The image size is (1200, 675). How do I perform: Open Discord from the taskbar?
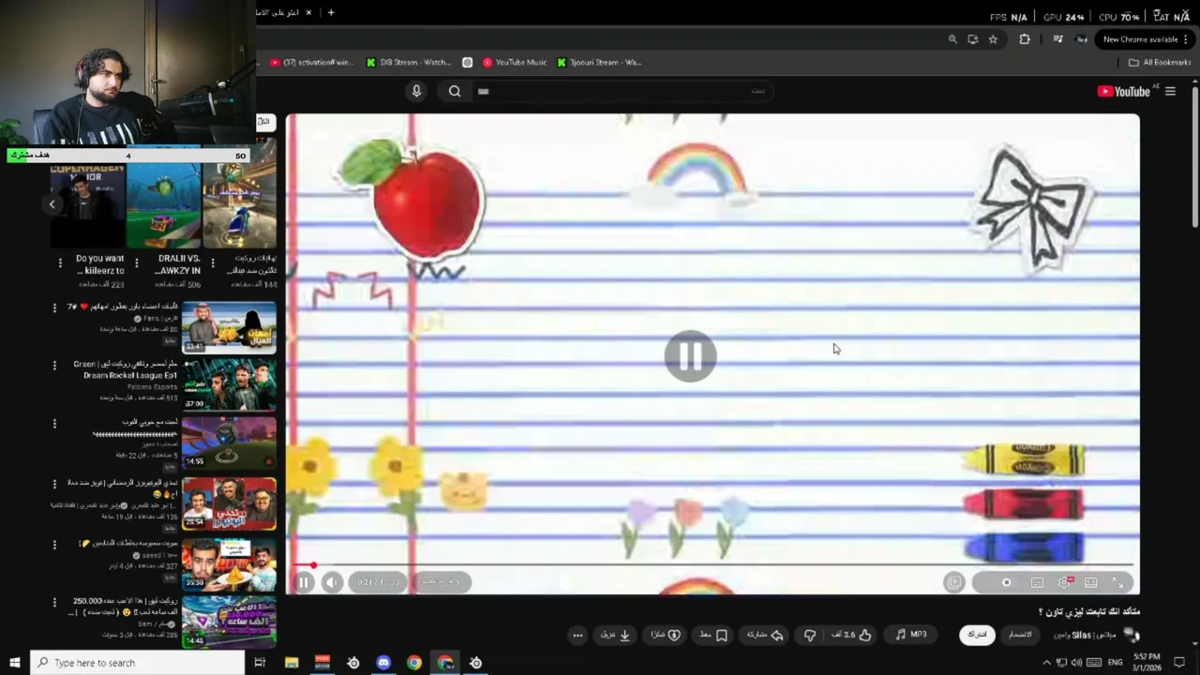[383, 663]
